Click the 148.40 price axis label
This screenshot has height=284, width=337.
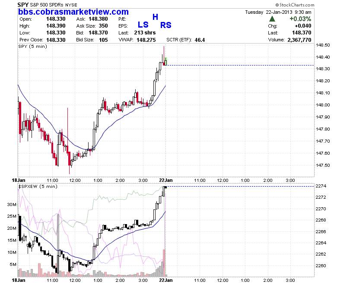[323, 57]
